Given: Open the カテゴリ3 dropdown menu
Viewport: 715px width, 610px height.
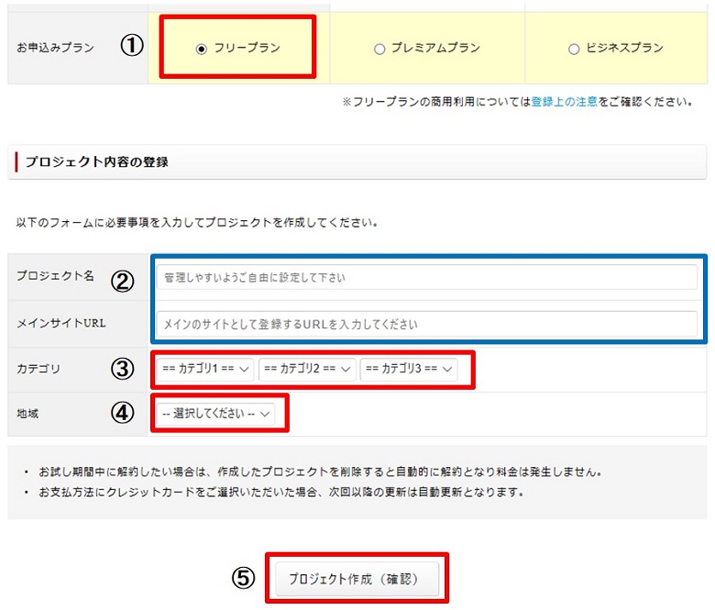Looking at the screenshot, I should (408, 369).
